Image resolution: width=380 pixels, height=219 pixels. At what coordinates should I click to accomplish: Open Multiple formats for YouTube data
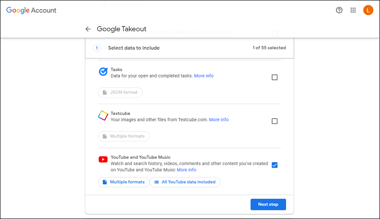coord(124,182)
